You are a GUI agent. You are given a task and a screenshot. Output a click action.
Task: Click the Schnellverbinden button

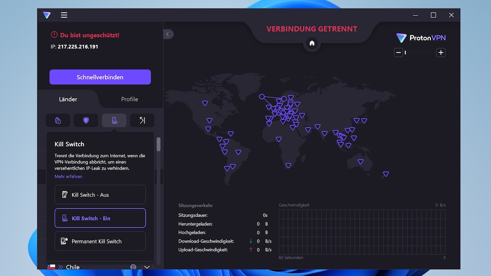click(x=100, y=77)
